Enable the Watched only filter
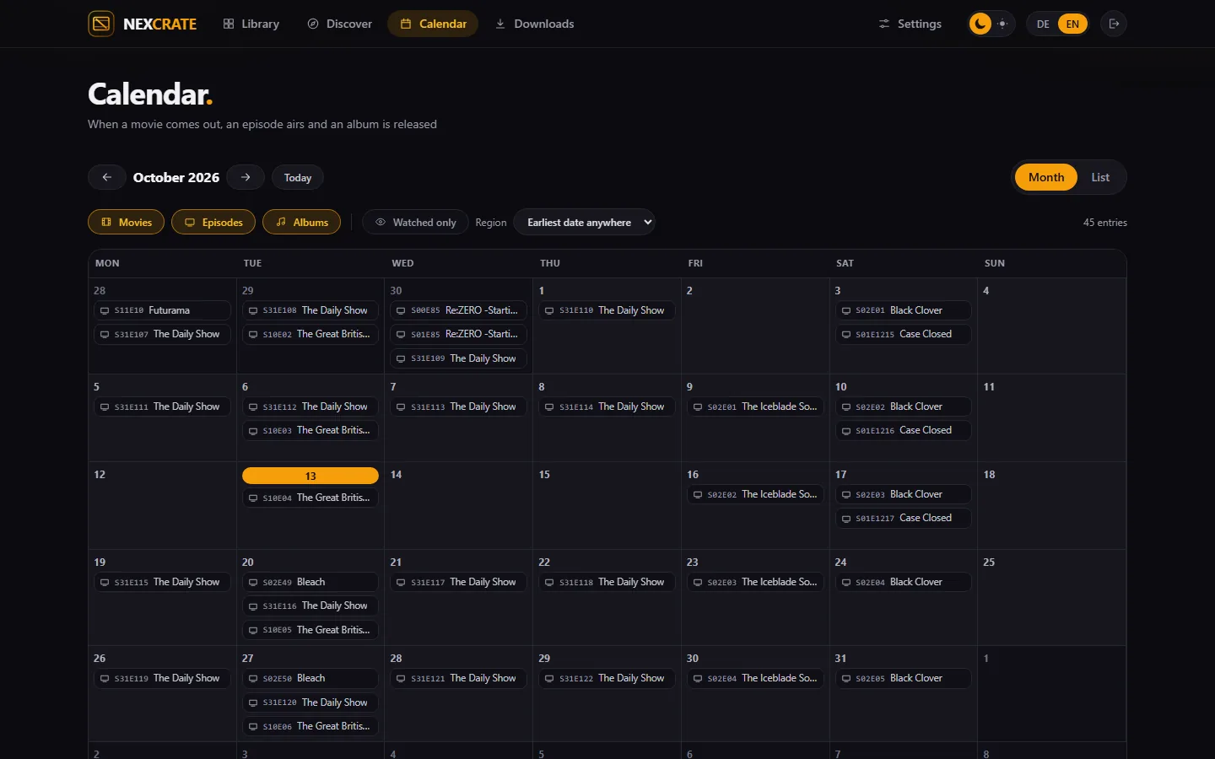This screenshot has width=1215, height=759. pyautogui.click(x=415, y=222)
